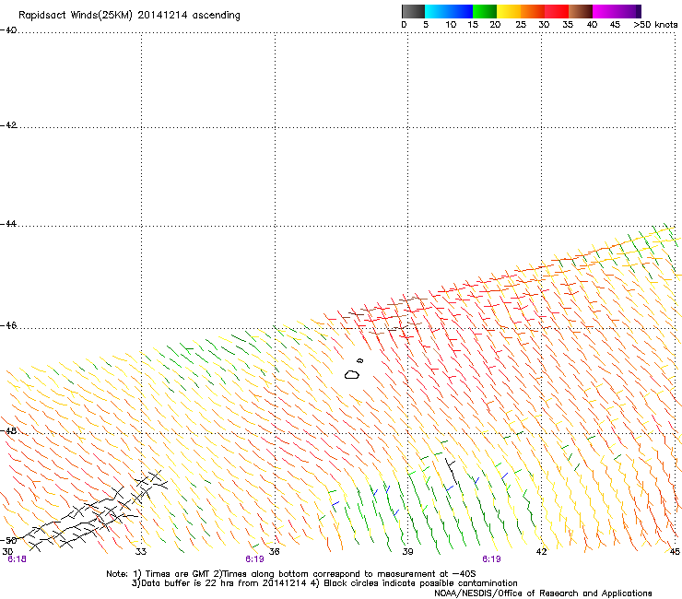Viewport: 682px width, 599px height.
Task: Click the '>50 knots' legend label
Action: pyautogui.click(x=655, y=25)
